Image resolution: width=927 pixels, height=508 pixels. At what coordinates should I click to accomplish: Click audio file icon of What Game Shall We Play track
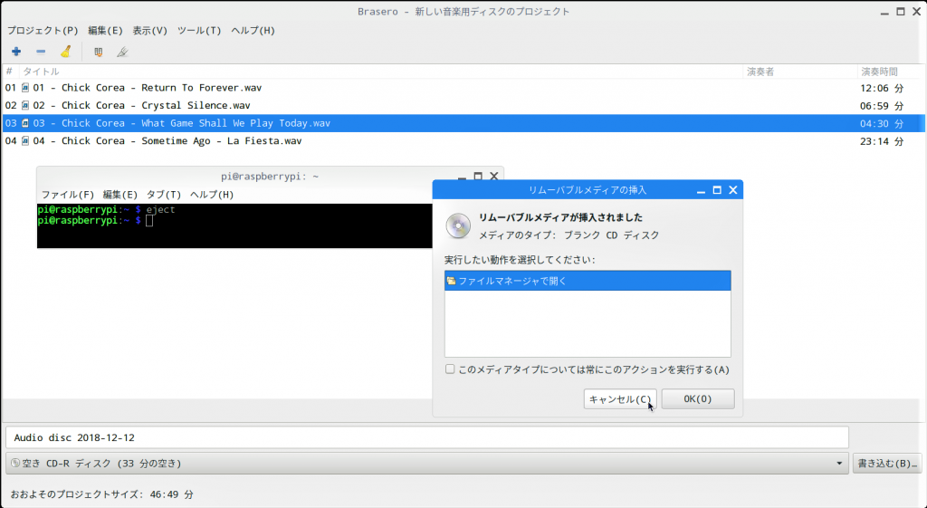coord(25,123)
